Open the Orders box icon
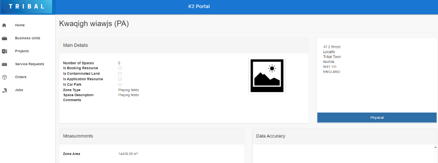Image resolution: width=438 pixels, height=163 pixels. tap(4, 77)
